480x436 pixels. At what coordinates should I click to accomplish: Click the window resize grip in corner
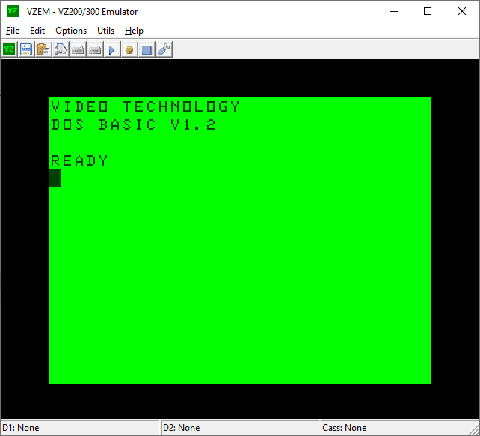click(475, 431)
